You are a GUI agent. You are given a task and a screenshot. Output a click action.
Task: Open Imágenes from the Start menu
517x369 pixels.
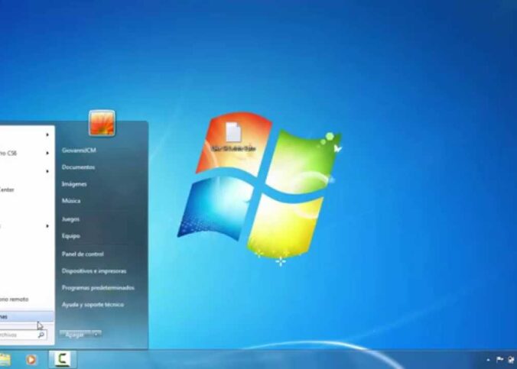pos(74,184)
